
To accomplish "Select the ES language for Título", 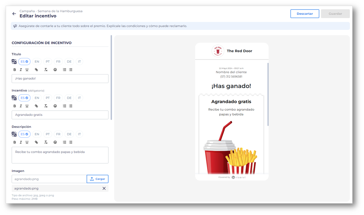I will tap(24, 62).
